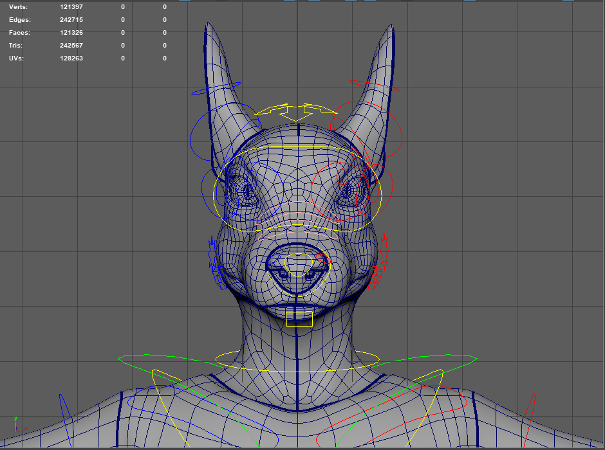Click the UVs: label in HUD
Viewport: 605px width, 450px height.
point(16,59)
